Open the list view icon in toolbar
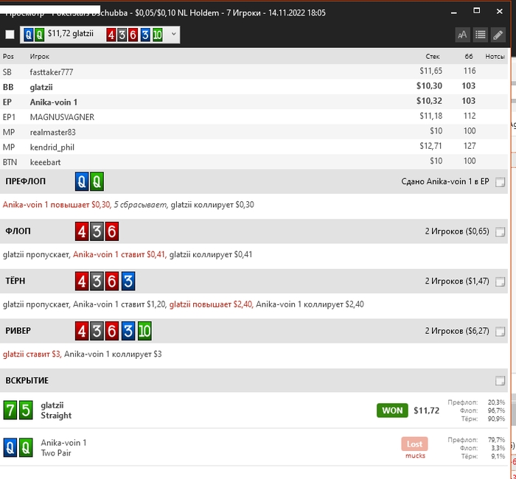516x479 pixels. click(480, 35)
